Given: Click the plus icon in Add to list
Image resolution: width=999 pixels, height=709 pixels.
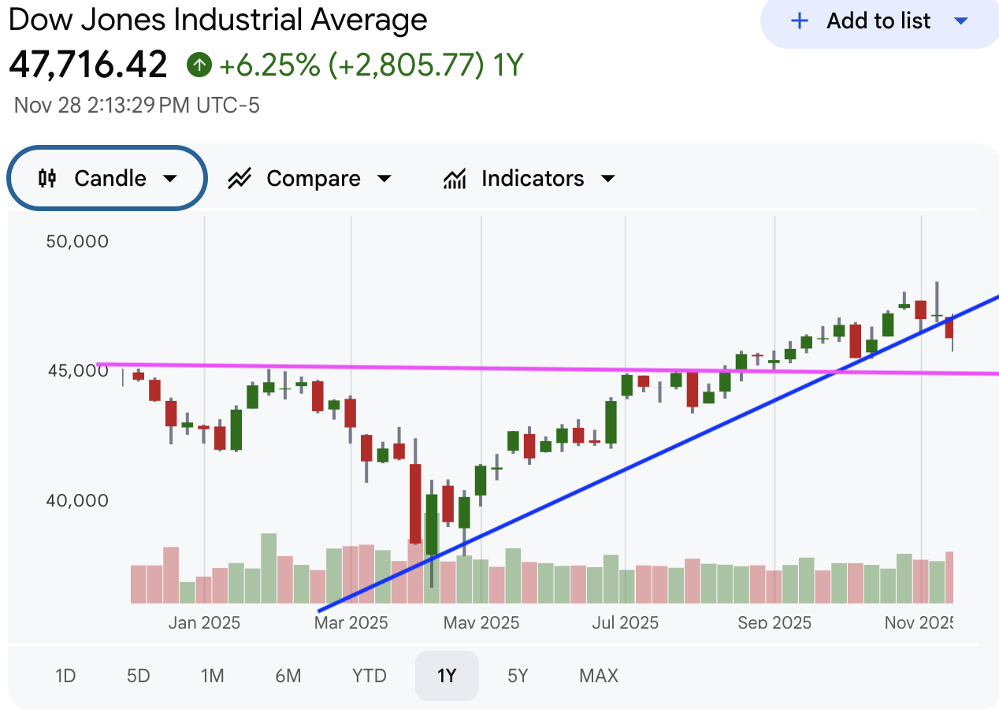Looking at the screenshot, I should pos(799,21).
